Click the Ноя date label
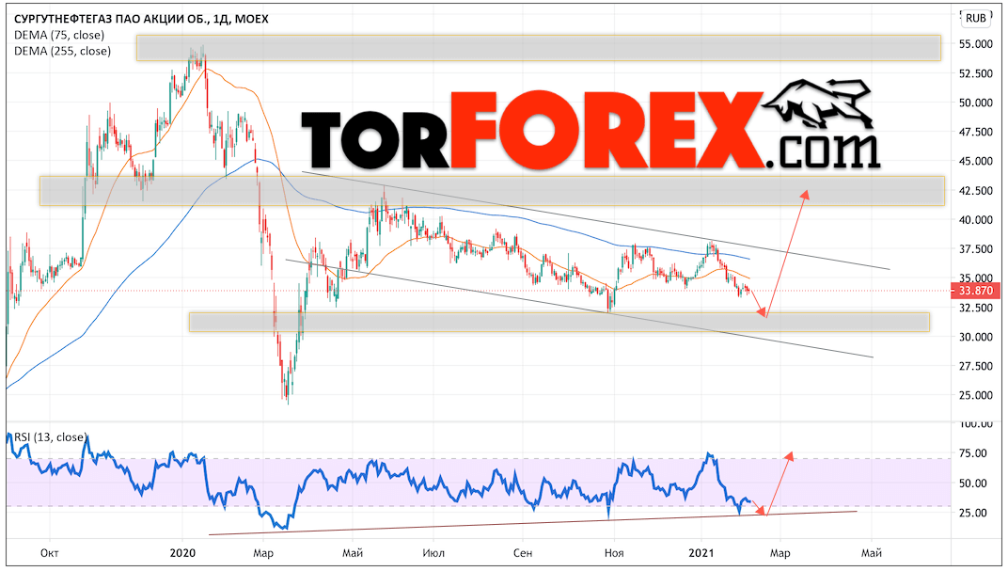This screenshot has width=1008, height=571. 614,553
